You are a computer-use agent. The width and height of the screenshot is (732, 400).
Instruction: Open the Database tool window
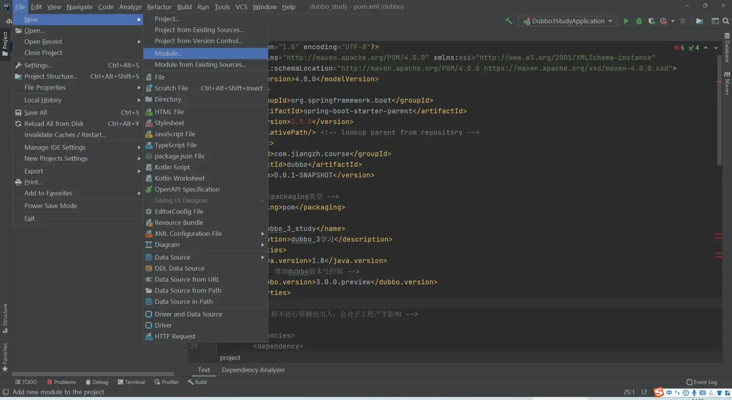tap(727, 48)
